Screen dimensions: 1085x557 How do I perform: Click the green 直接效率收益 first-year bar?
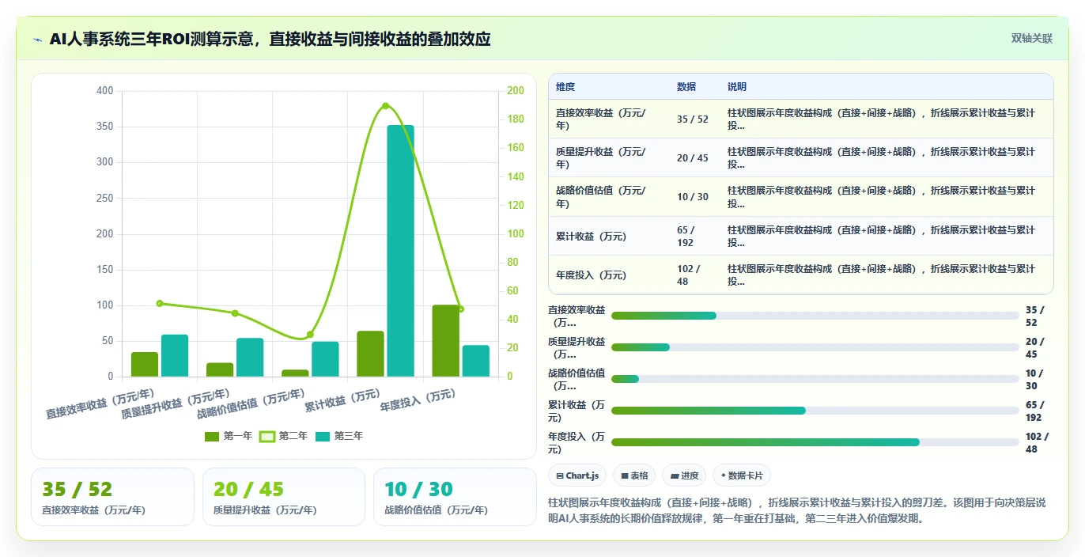tap(145, 364)
